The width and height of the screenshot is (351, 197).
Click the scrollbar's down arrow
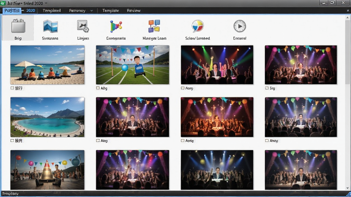click(348, 188)
